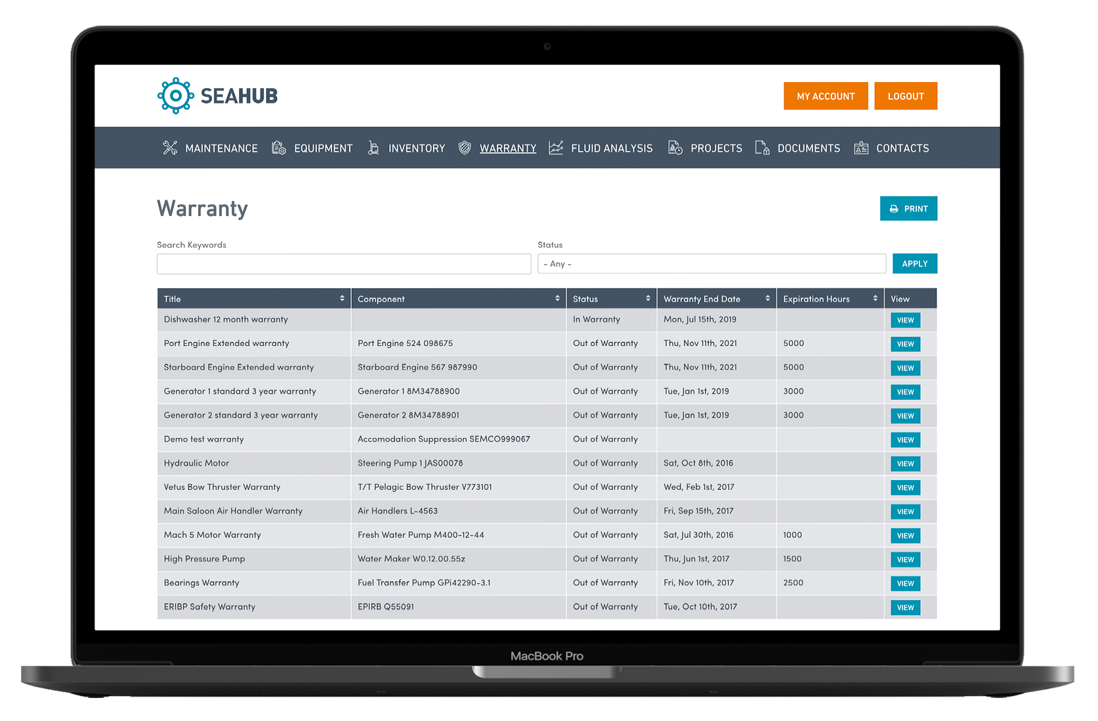1098x721 pixels.
Task: Go to the Equipment section
Action: (323, 148)
